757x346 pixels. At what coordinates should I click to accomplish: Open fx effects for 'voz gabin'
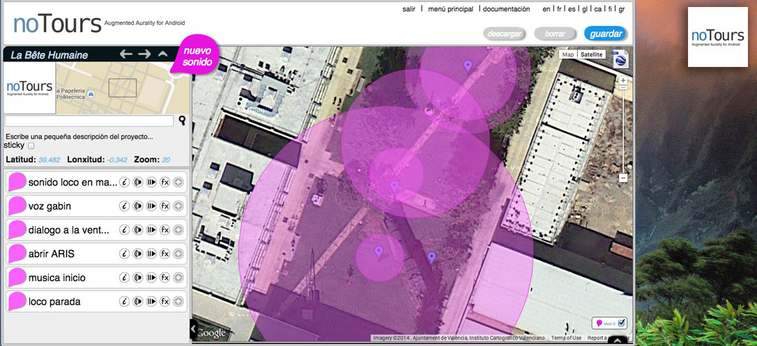coord(165,206)
